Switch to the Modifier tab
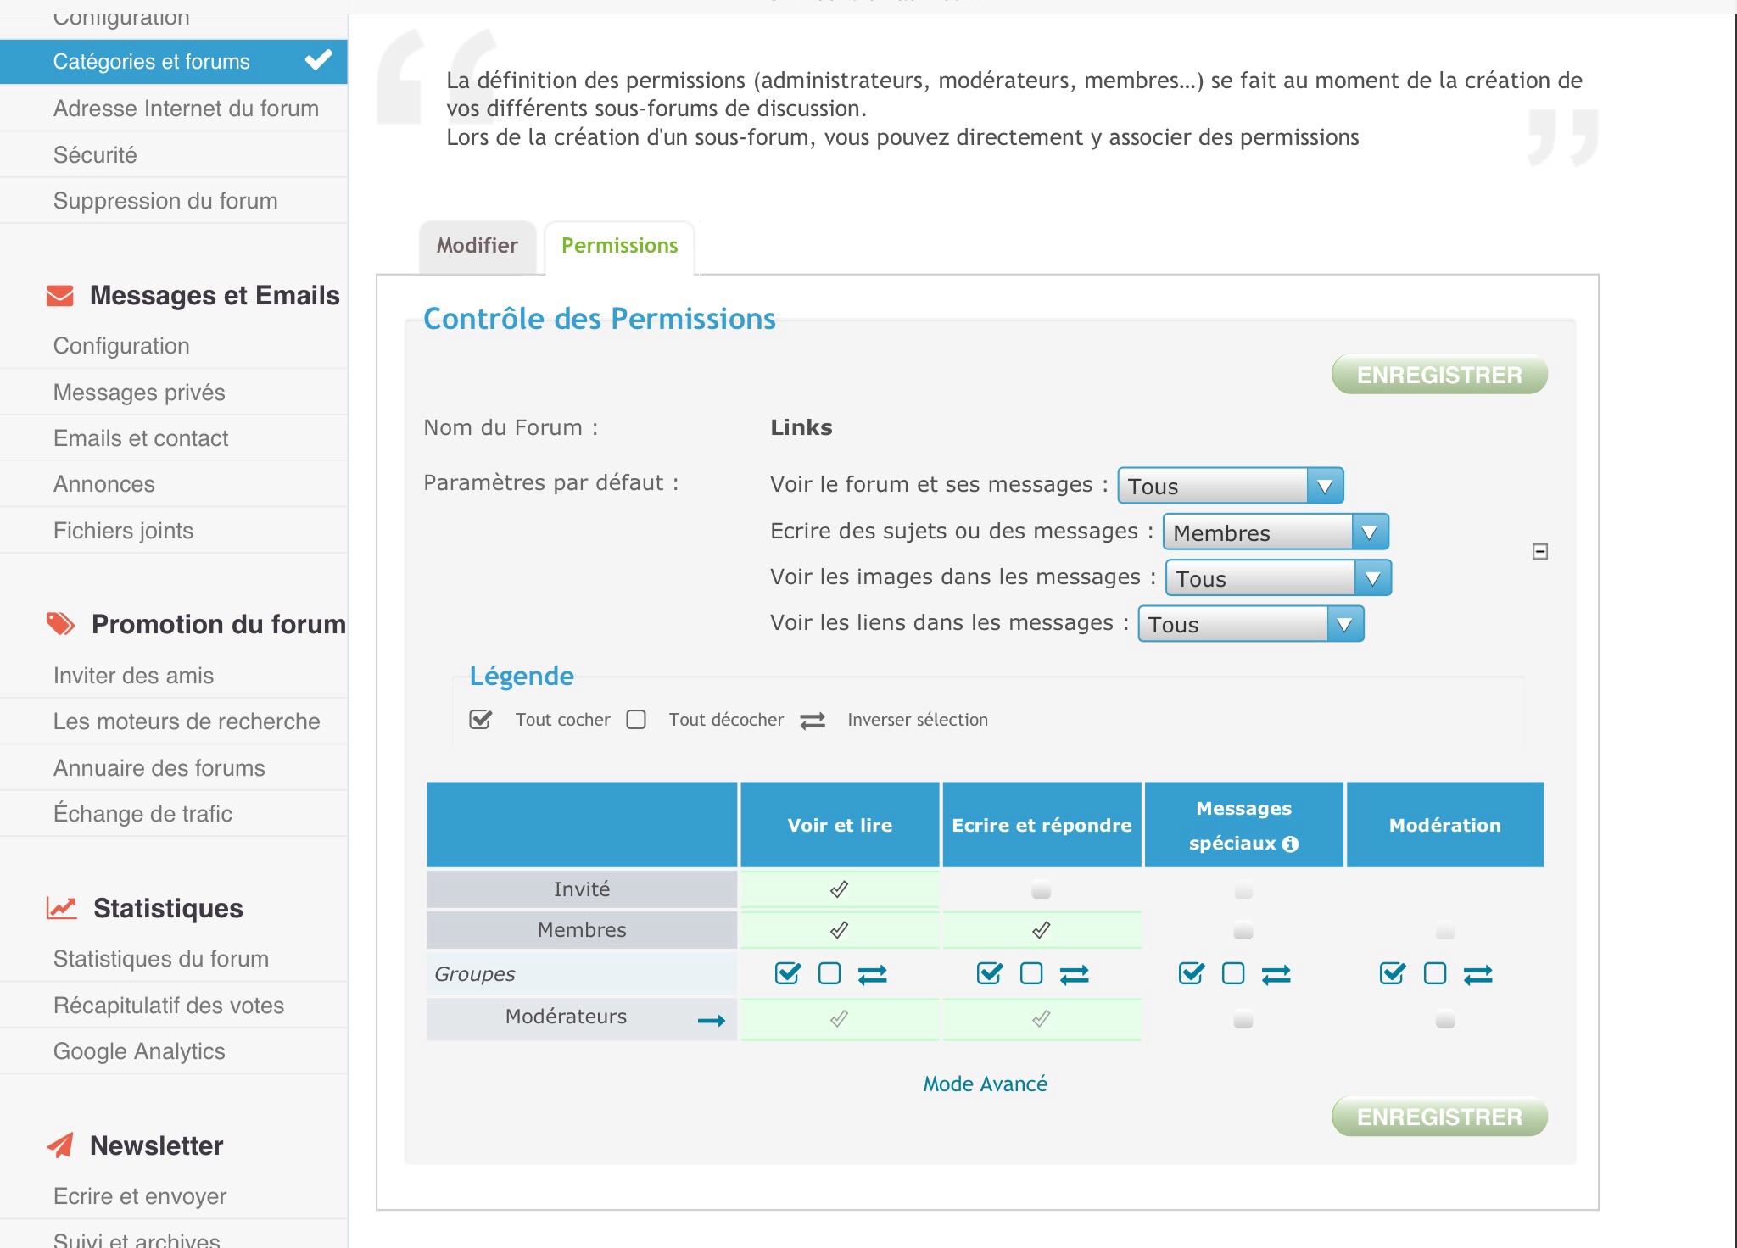 coord(477,246)
